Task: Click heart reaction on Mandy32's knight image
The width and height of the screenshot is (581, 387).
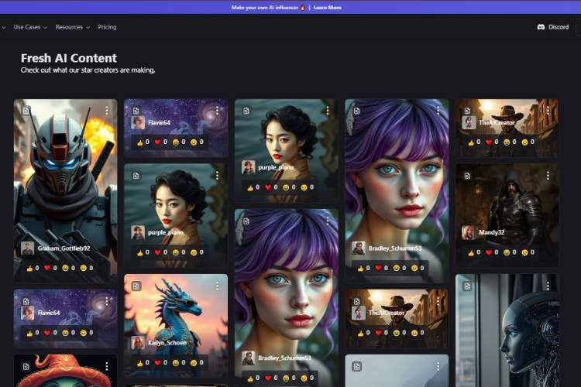Action: point(489,252)
